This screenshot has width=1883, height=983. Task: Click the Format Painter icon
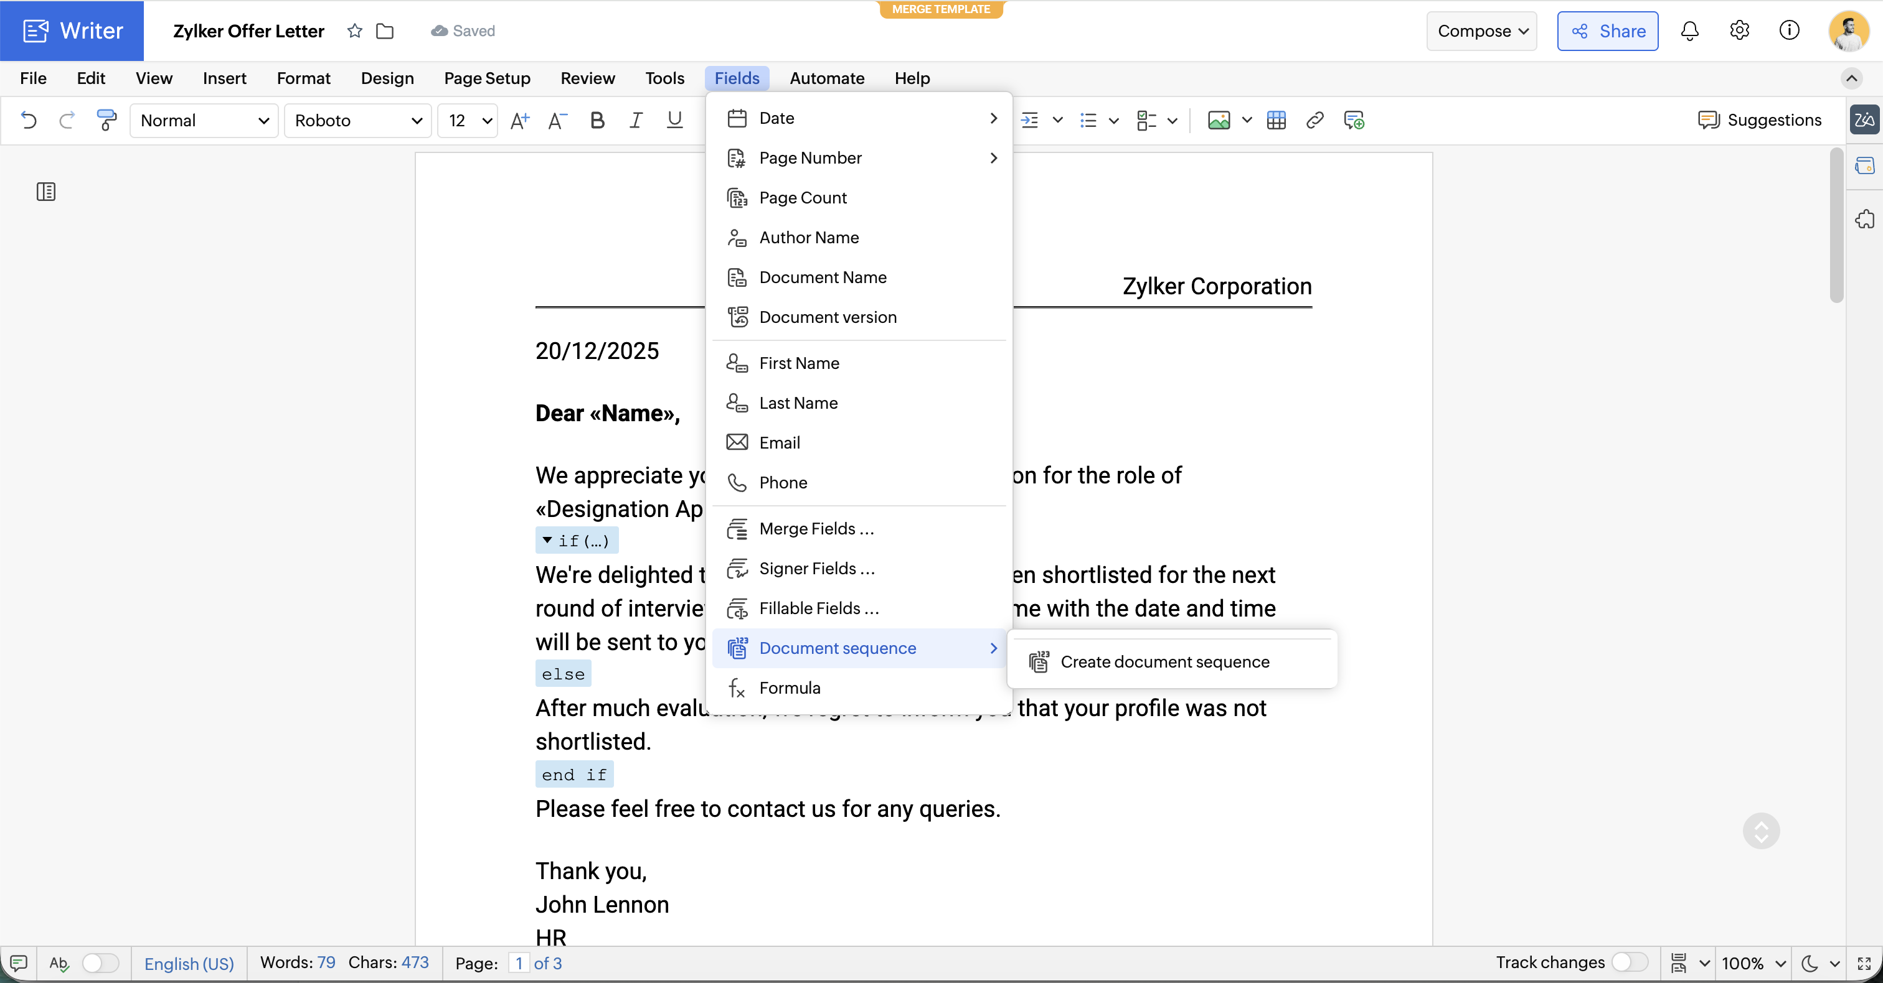click(x=106, y=120)
